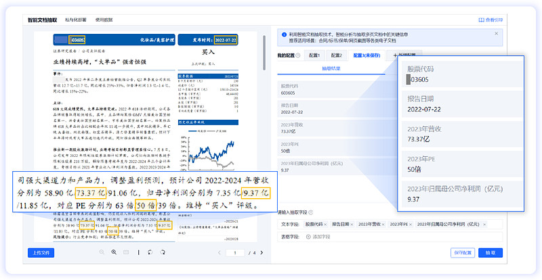Select the 报告日期 result 2022-07-22
This screenshot has height=280, width=542.
[292, 112]
